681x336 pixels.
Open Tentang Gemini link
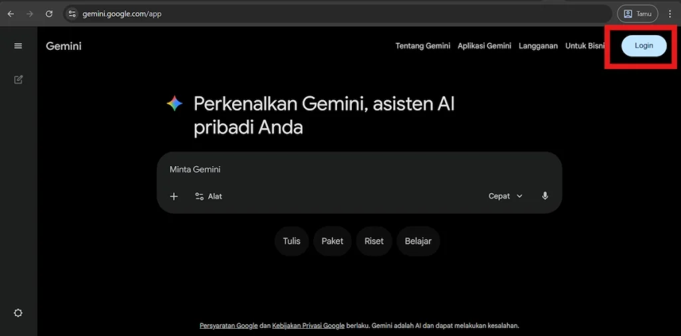[x=422, y=46]
